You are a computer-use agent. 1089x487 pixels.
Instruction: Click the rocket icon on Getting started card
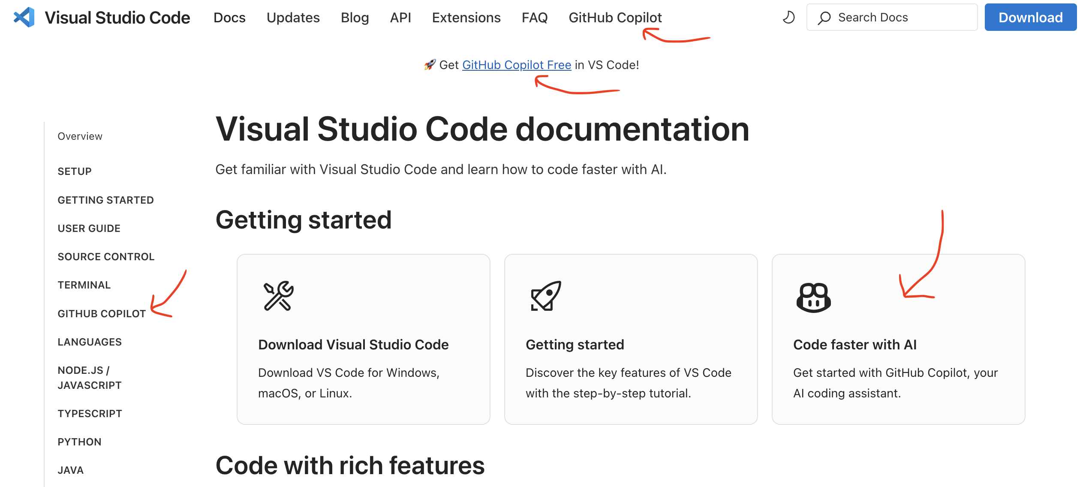(x=546, y=296)
